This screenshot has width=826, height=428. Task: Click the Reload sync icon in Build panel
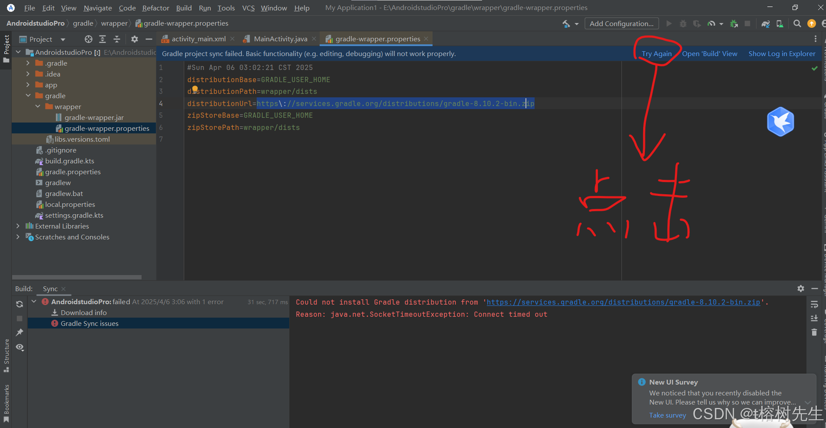pos(20,304)
